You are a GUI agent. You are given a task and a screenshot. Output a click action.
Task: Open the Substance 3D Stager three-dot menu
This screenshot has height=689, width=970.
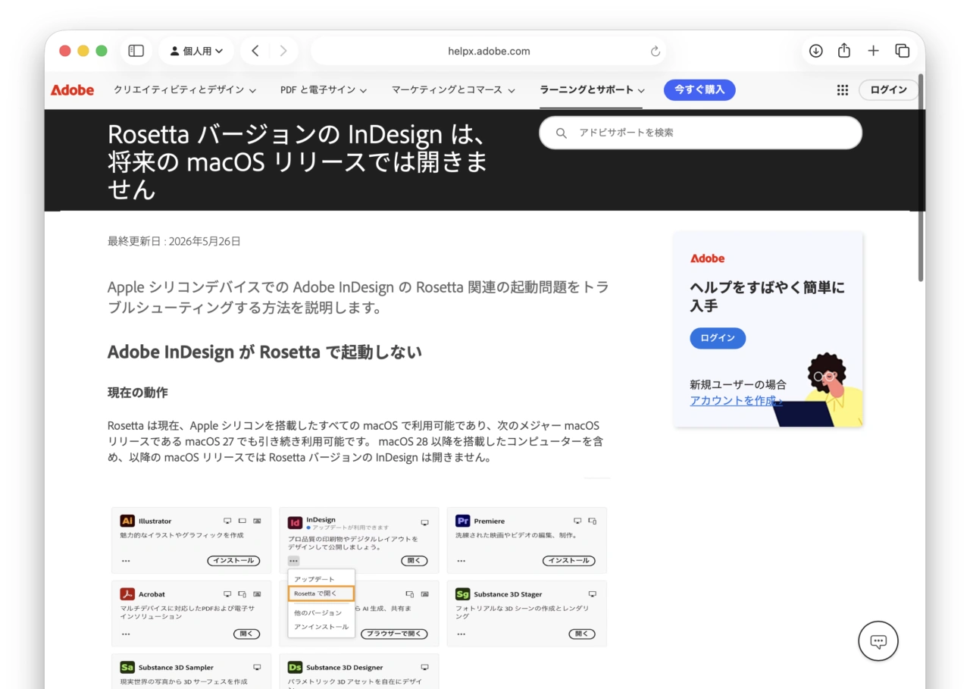462,634
